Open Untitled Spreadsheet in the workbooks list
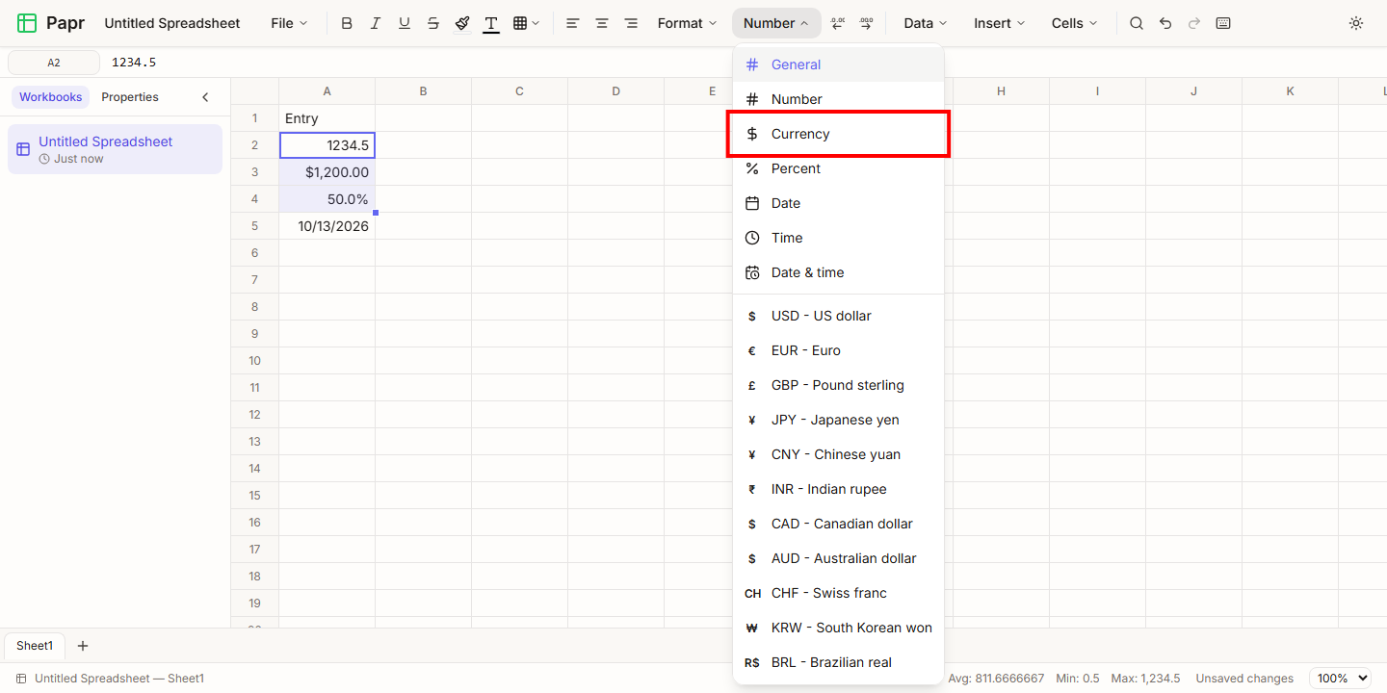 pyautogui.click(x=115, y=149)
